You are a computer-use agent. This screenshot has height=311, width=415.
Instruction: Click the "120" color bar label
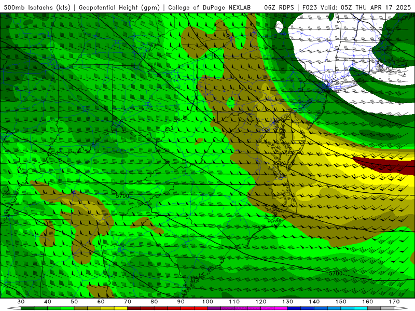pyautogui.click(x=261, y=302)
